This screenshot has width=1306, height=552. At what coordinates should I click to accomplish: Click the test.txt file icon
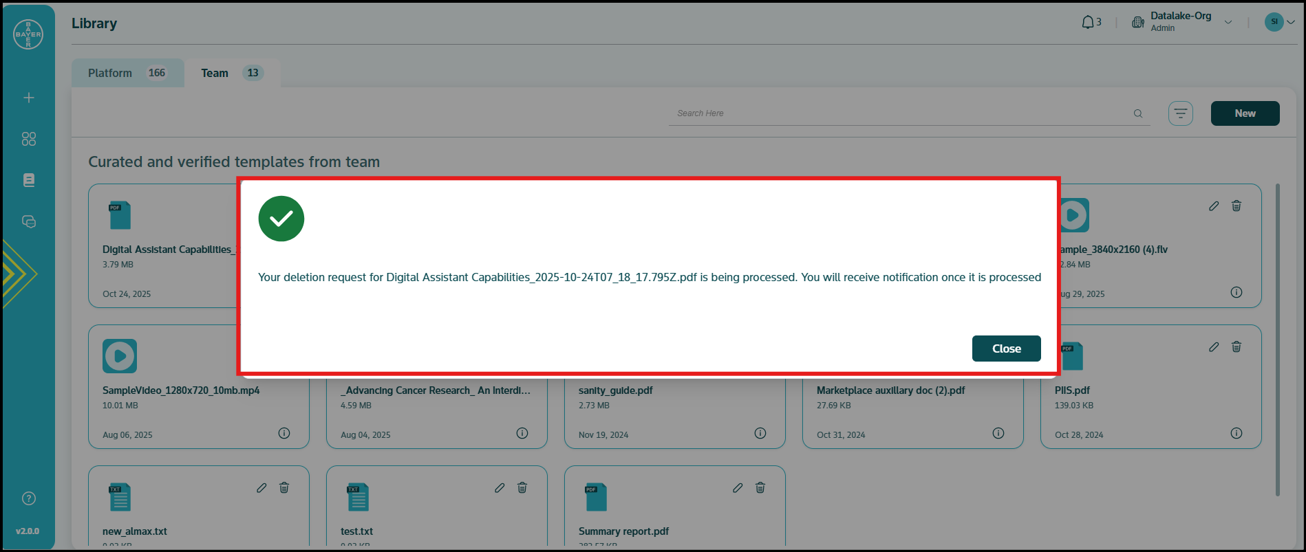[358, 497]
